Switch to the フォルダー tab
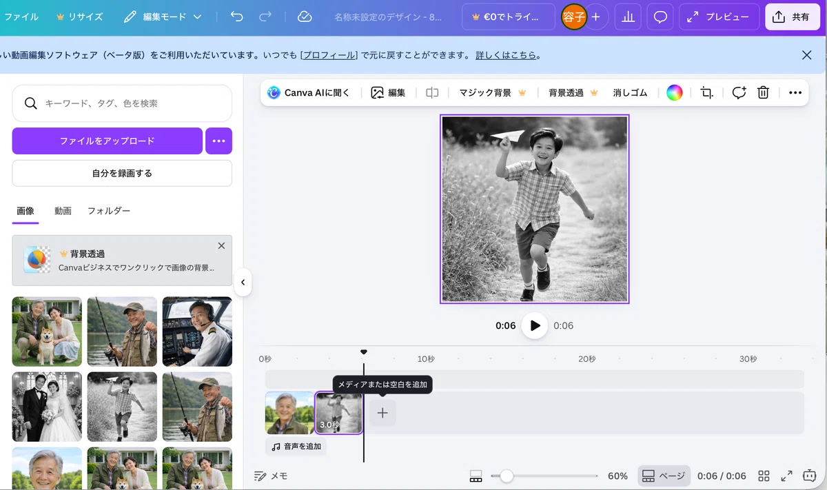Image resolution: width=827 pixels, height=490 pixels. point(109,211)
